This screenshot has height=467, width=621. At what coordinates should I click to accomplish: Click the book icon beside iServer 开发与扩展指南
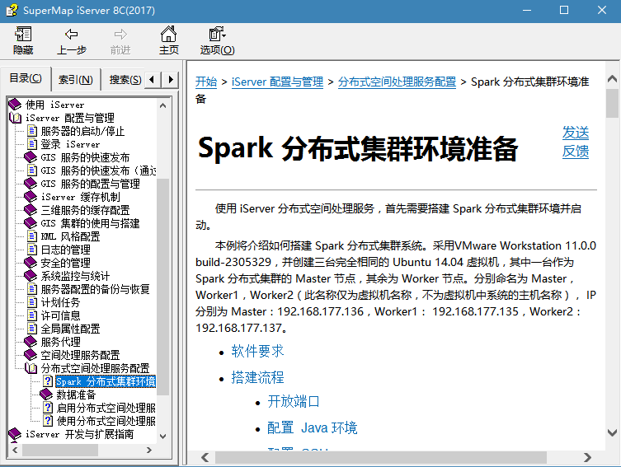(x=15, y=434)
